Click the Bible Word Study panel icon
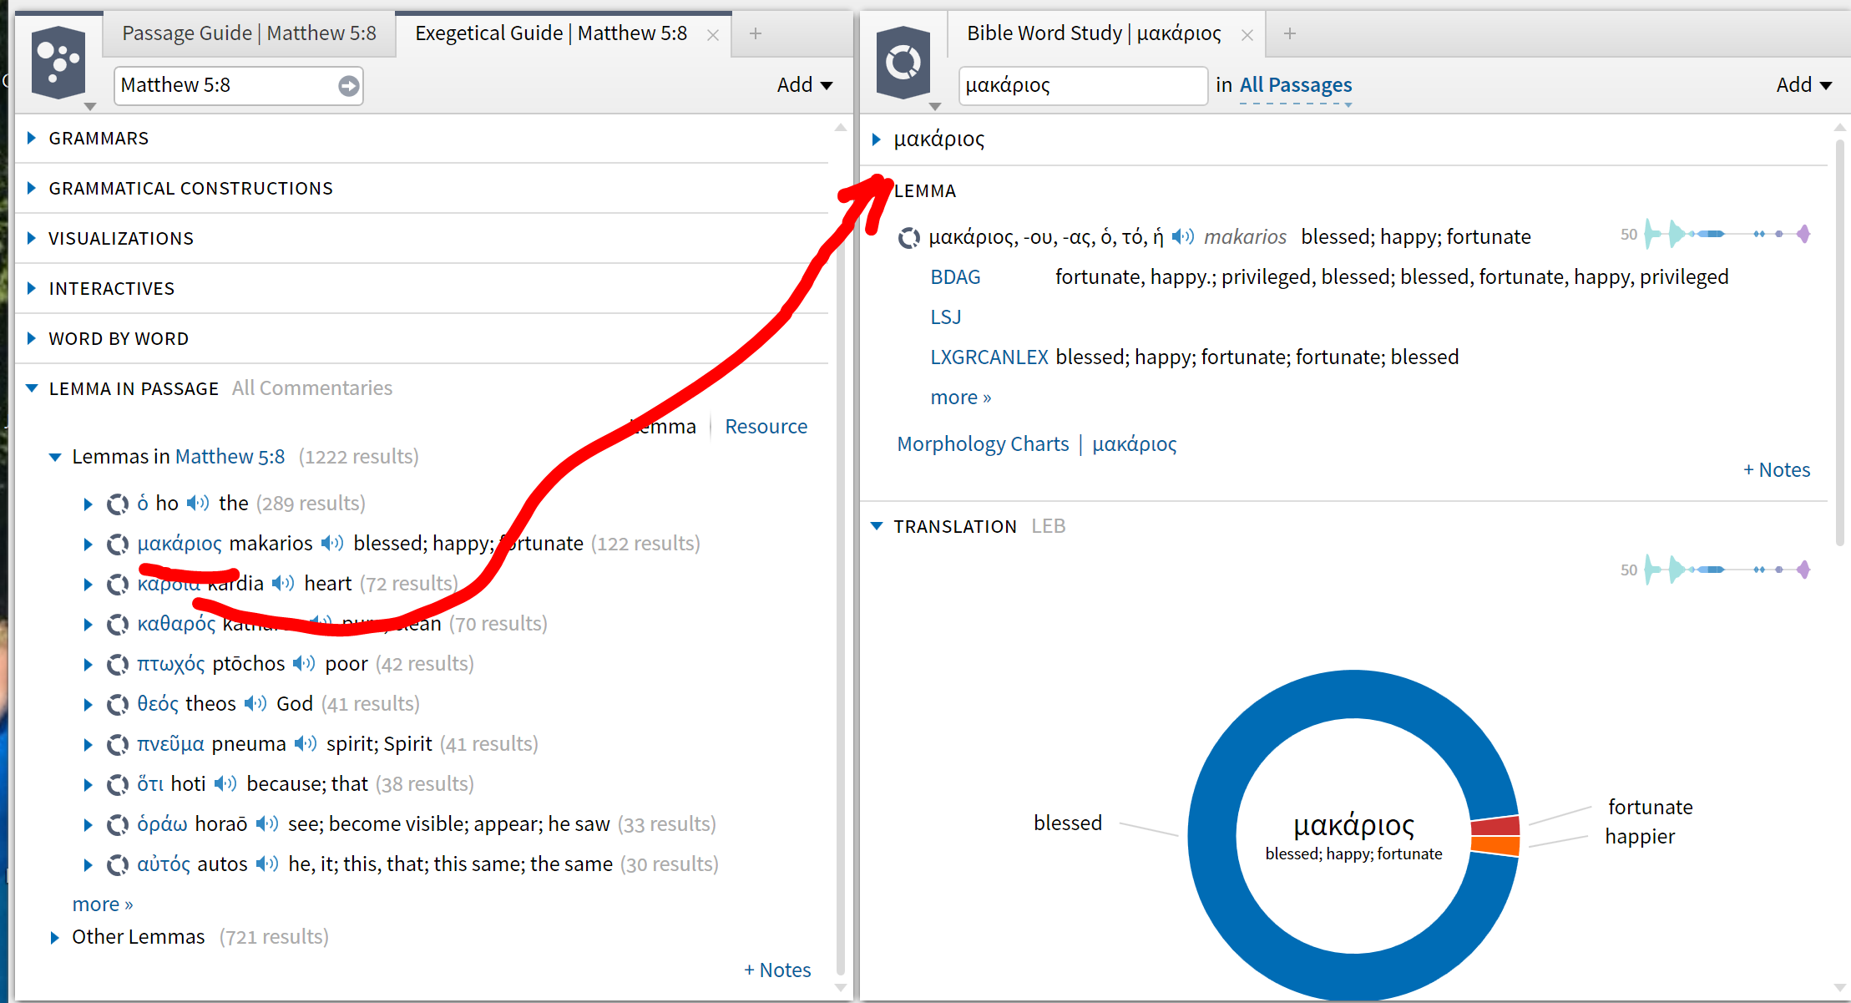This screenshot has width=1851, height=1003. tap(903, 63)
